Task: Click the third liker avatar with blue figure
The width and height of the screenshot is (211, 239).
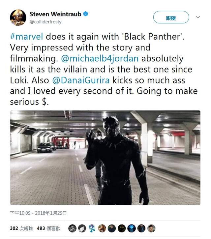Action: (92, 228)
